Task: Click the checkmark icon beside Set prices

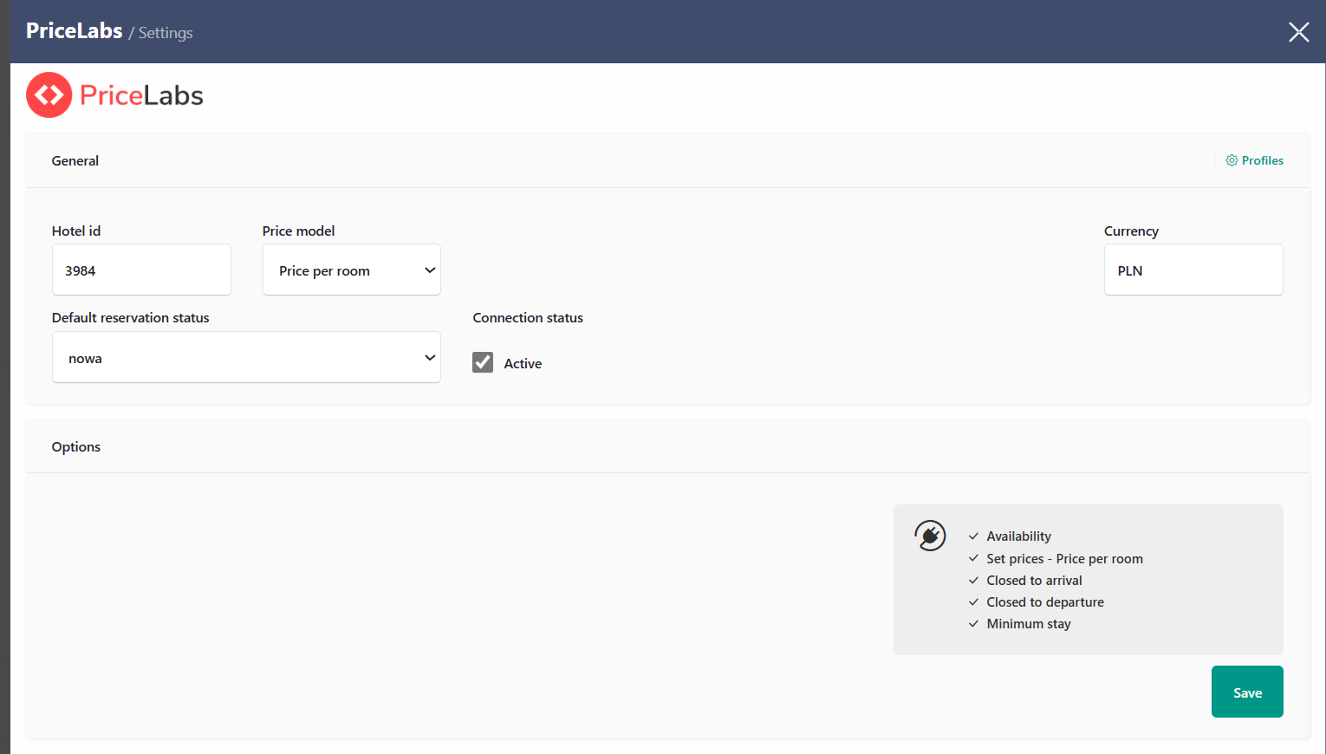Action: pyautogui.click(x=973, y=559)
